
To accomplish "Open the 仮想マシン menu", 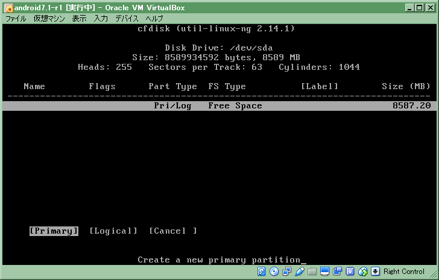I will click(49, 19).
